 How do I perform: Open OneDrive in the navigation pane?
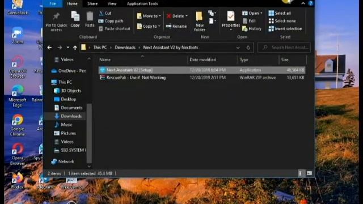pos(69,71)
